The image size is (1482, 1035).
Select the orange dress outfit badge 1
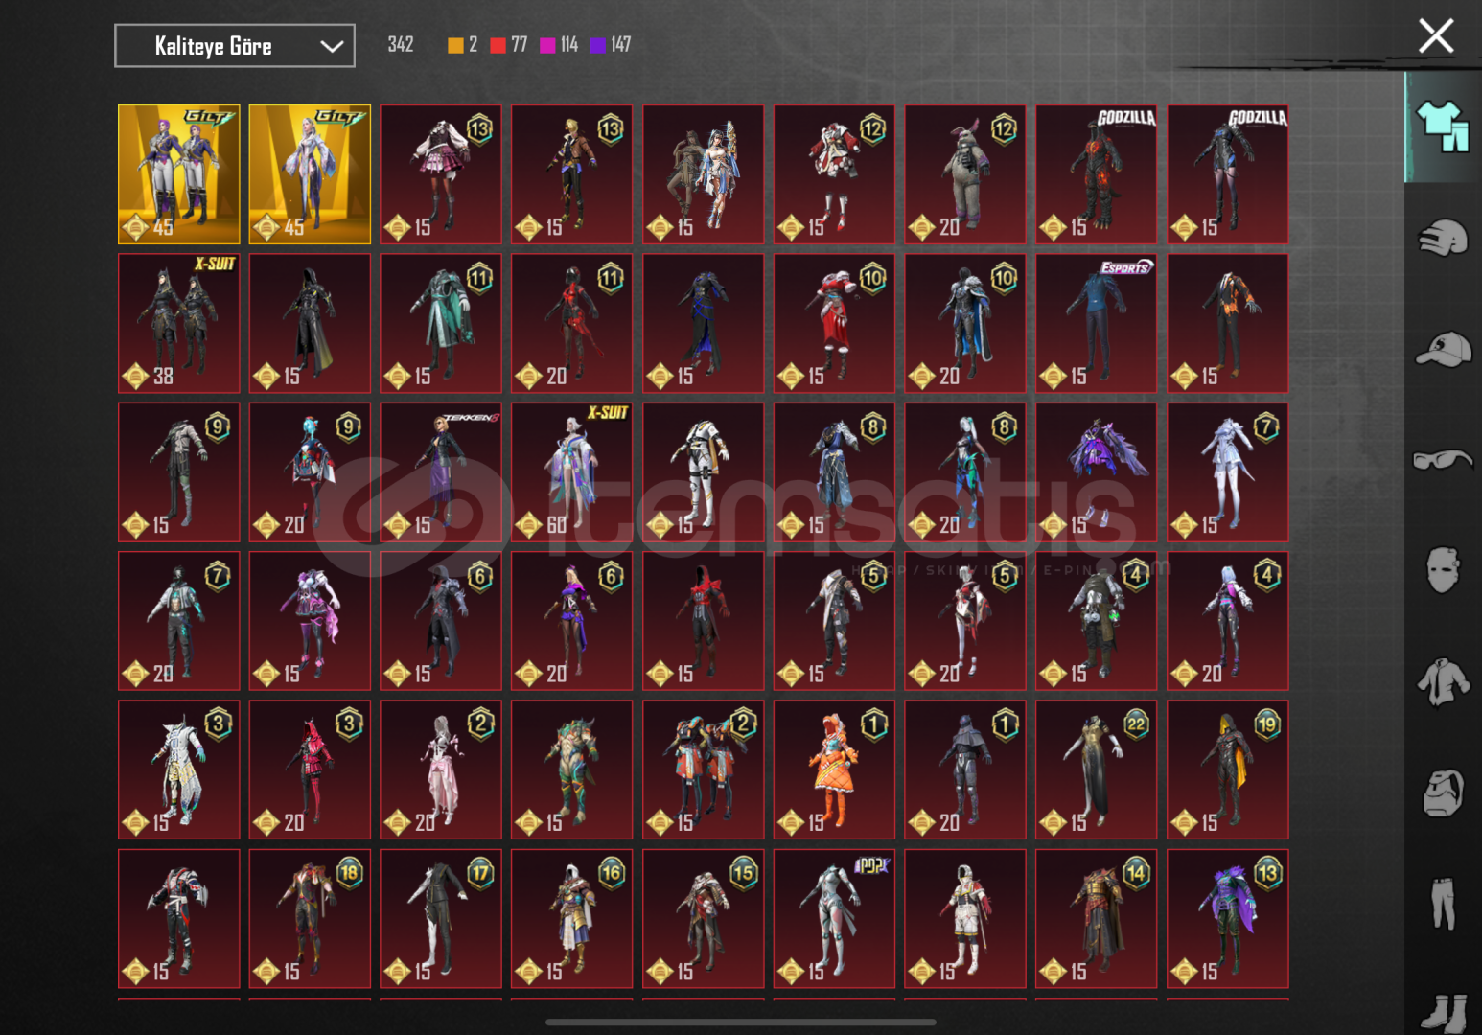(834, 770)
